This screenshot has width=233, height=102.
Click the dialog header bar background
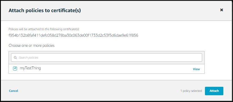(x=149, y=11)
